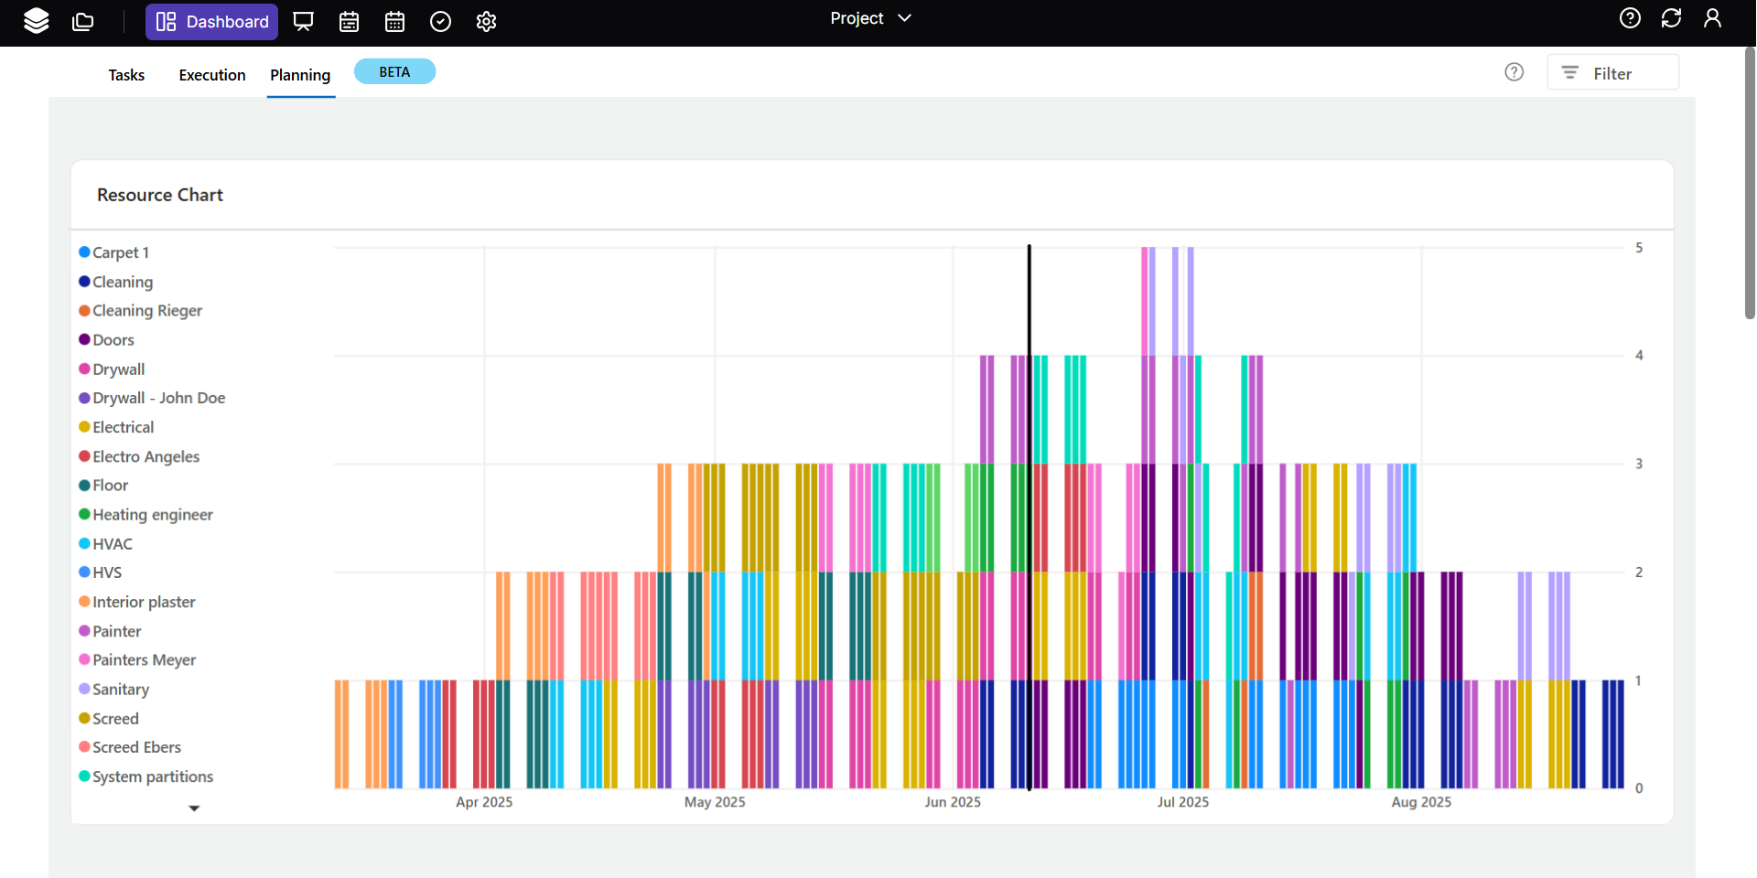This screenshot has height=878, width=1757.
Task: Click the Dashboard button
Action: coord(211,21)
